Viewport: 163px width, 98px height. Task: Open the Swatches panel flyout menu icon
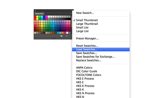(71, 14)
